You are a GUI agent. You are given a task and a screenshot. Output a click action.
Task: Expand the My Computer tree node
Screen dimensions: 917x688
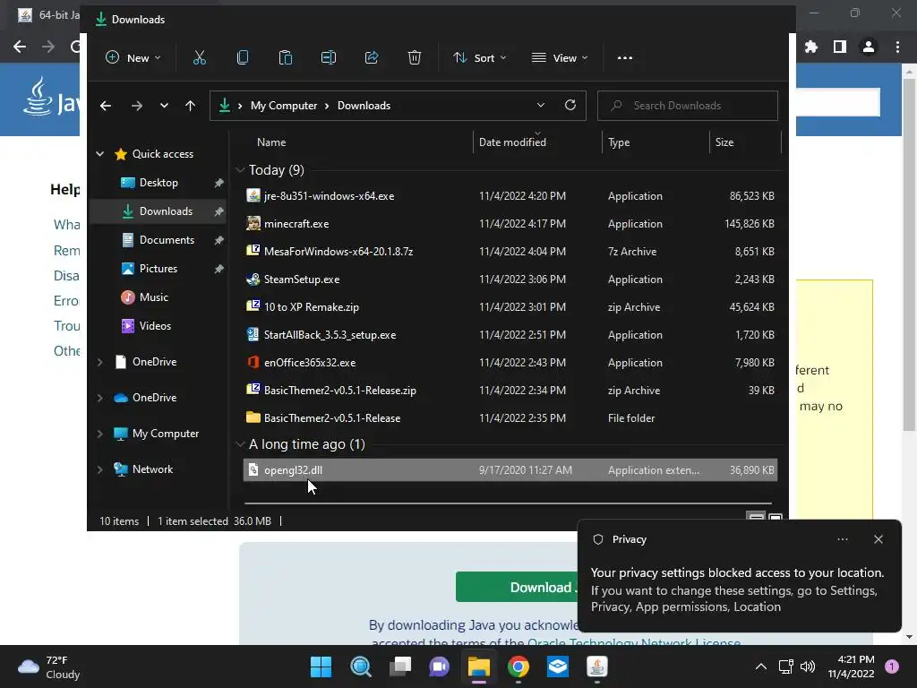(x=100, y=434)
